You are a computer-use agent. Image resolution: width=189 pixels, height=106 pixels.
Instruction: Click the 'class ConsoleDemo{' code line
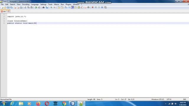point(17,21)
